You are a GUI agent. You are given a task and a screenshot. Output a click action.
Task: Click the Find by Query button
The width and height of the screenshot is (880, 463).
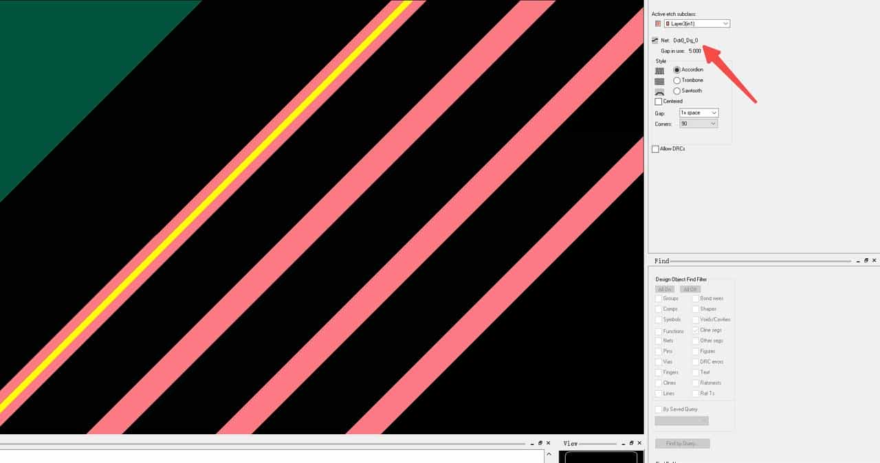click(682, 444)
